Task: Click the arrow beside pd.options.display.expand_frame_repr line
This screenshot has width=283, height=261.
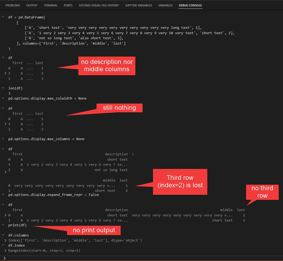Action: [3, 195]
